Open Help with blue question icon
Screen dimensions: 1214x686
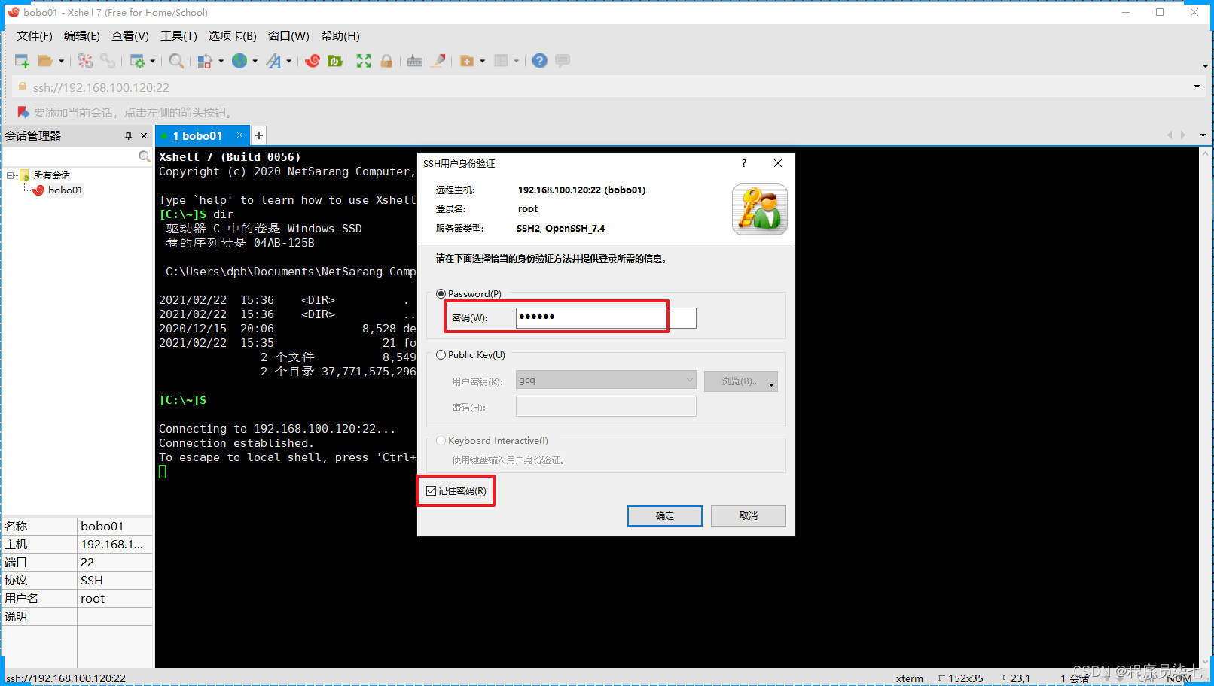[x=540, y=61]
